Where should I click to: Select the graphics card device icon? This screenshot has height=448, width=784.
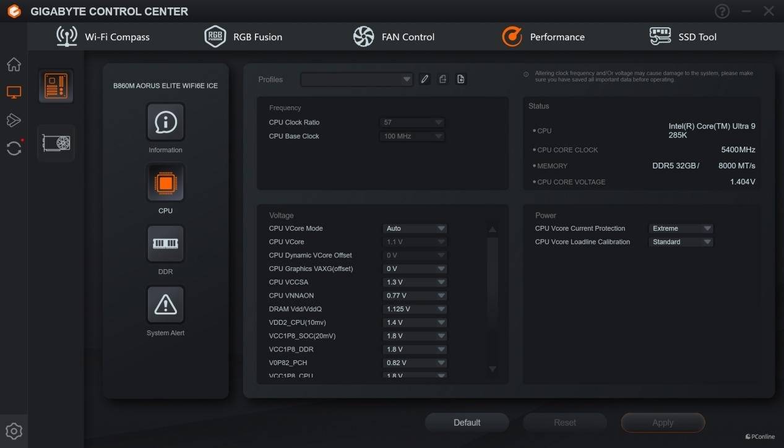click(x=56, y=144)
